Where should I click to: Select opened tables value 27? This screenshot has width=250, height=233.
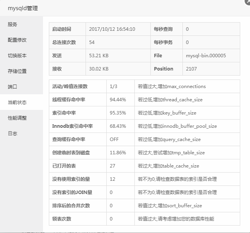112,166
